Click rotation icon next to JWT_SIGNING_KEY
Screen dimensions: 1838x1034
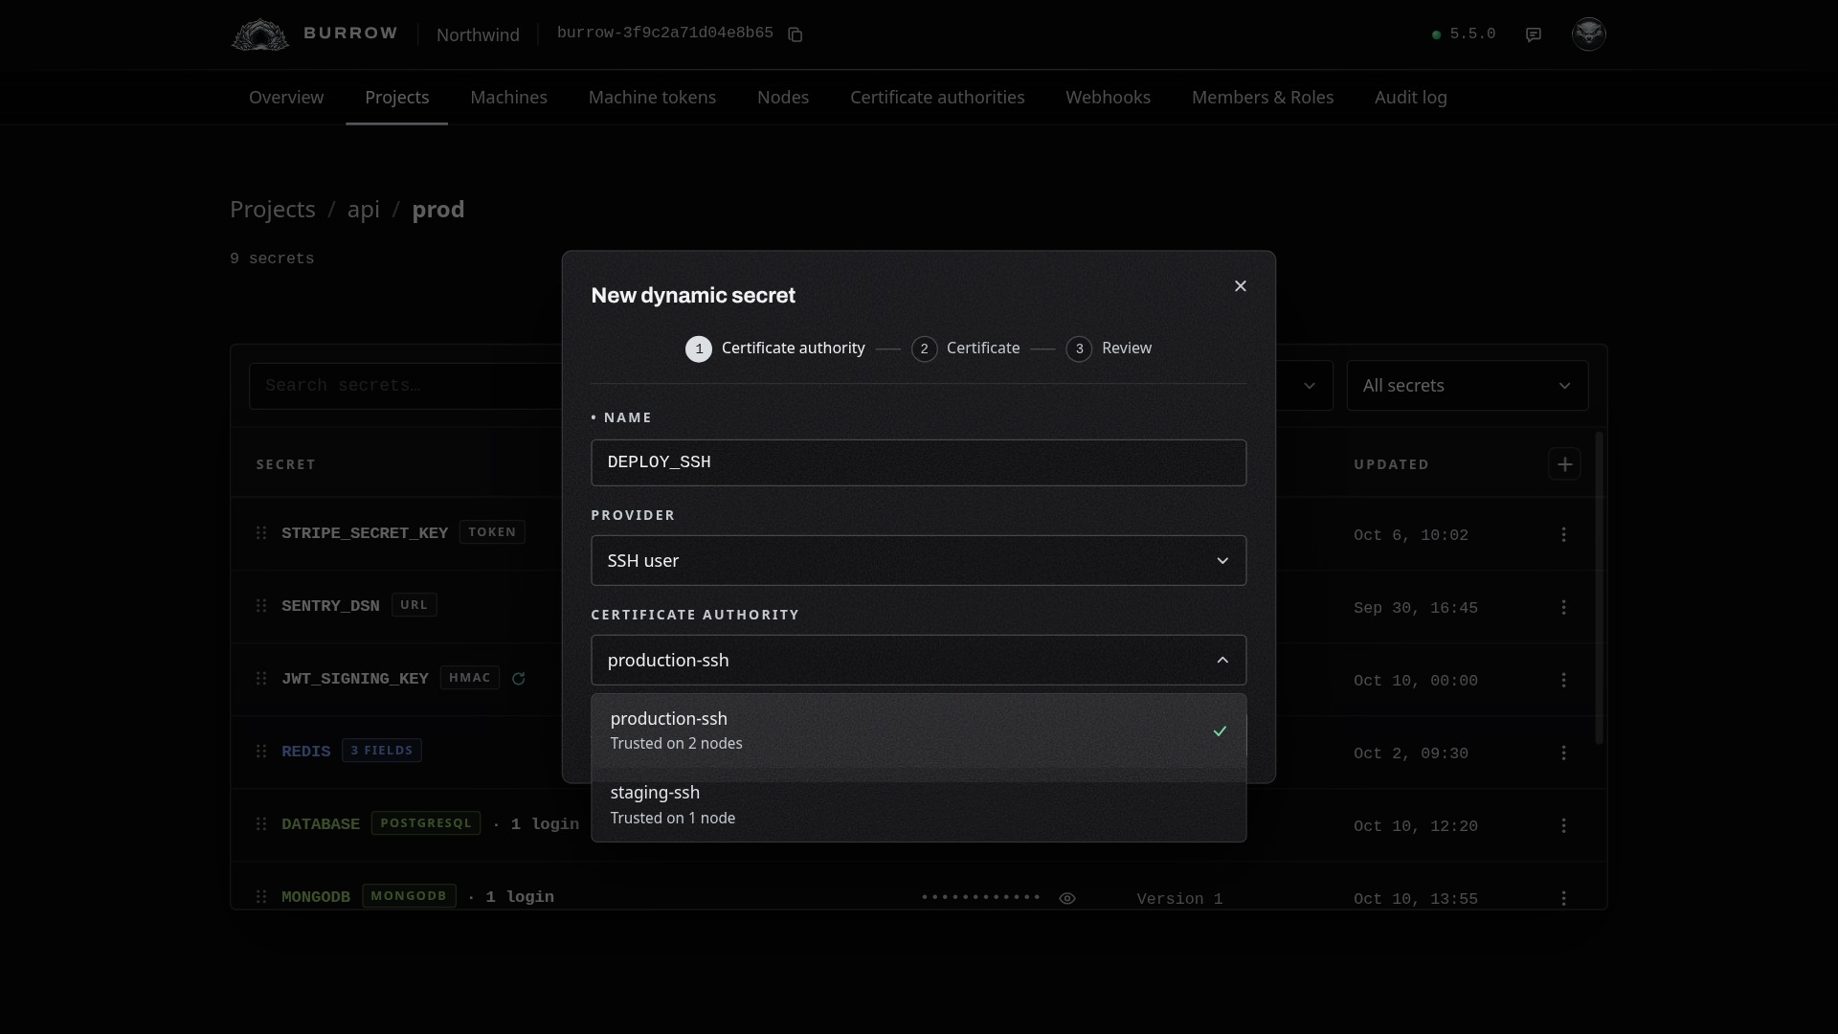click(x=518, y=679)
